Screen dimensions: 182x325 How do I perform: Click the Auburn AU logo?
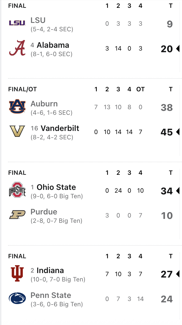coord(17,106)
